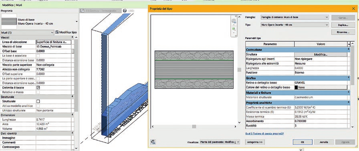The image size is (359, 151).
Task: Switch to the 3D view tab
Action: [128, 11]
